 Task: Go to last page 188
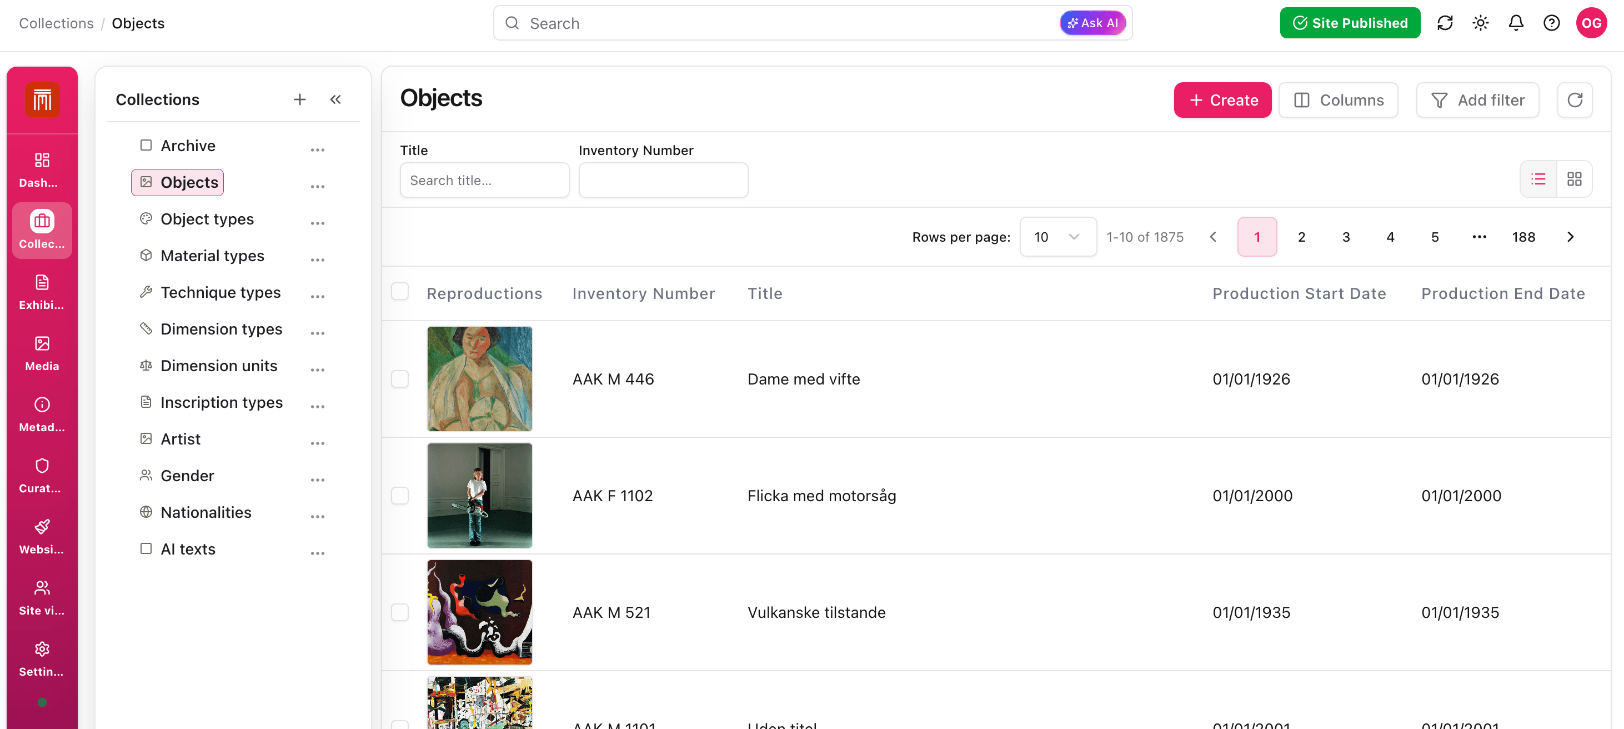pos(1523,237)
